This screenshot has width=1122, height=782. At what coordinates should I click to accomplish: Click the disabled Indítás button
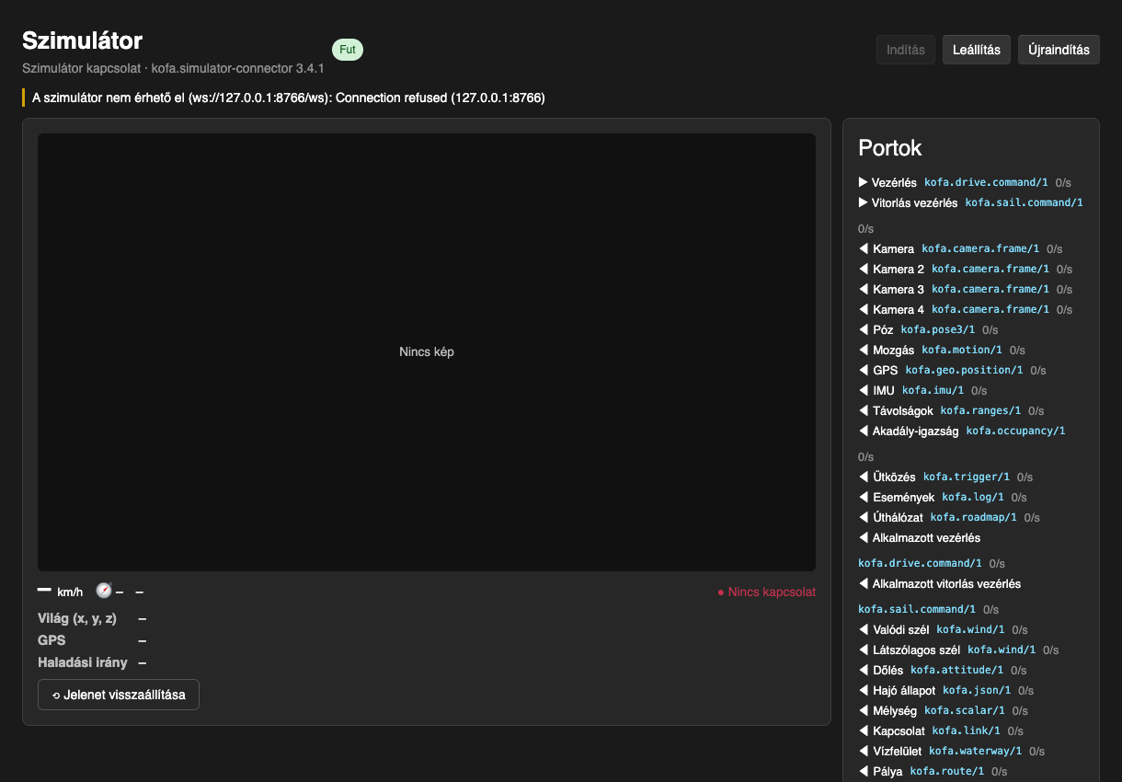pos(906,50)
